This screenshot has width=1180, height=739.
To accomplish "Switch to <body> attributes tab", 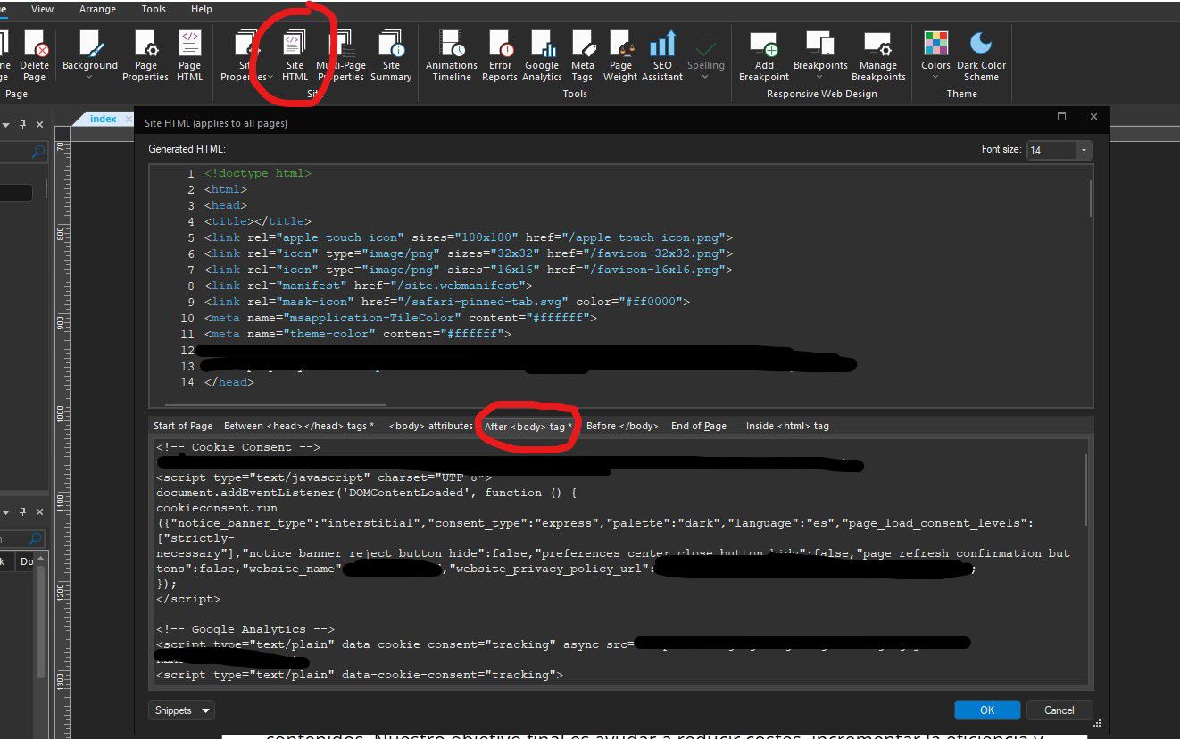I will (x=430, y=426).
